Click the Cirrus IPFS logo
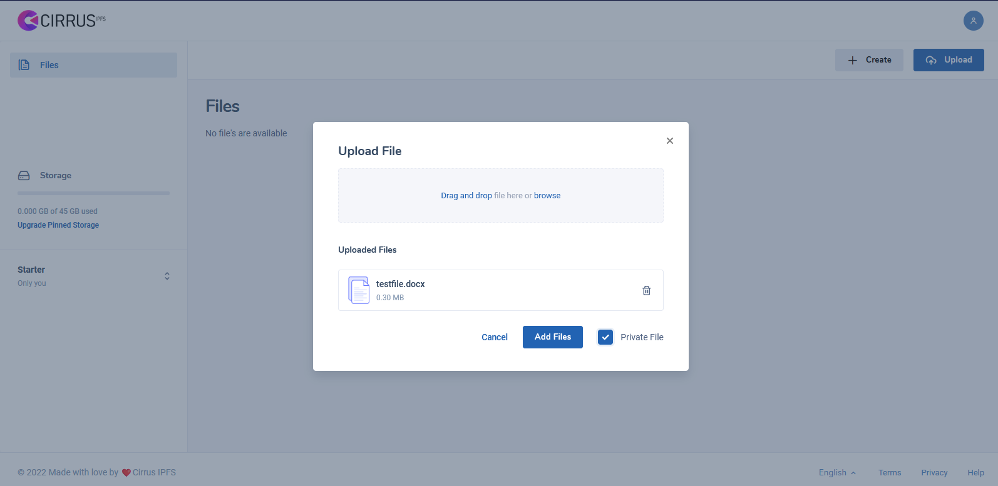The width and height of the screenshot is (998, 486). coord(61,21)
